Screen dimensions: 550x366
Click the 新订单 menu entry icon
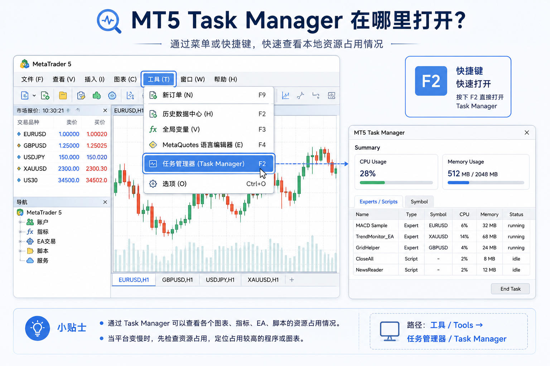(x=153, y=95)
